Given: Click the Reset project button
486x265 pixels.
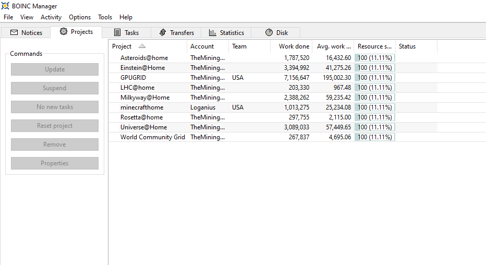Looking at the screenshot, I should click(x=55, y=126).
